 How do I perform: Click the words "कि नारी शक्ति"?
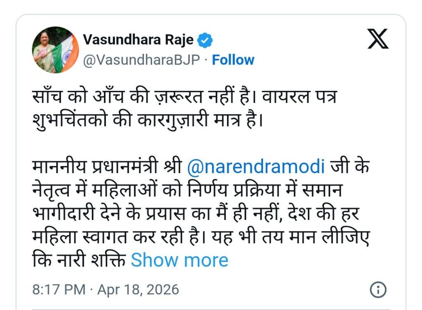coord(79,260)
